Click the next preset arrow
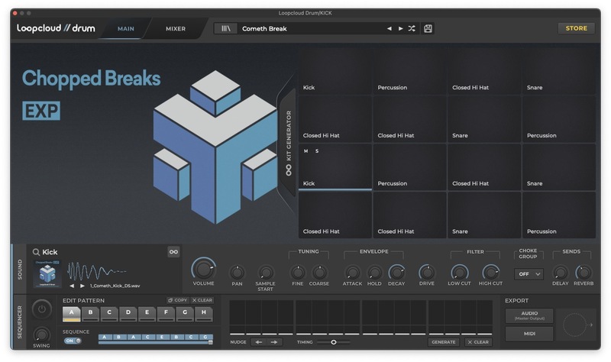 point(400,28)
